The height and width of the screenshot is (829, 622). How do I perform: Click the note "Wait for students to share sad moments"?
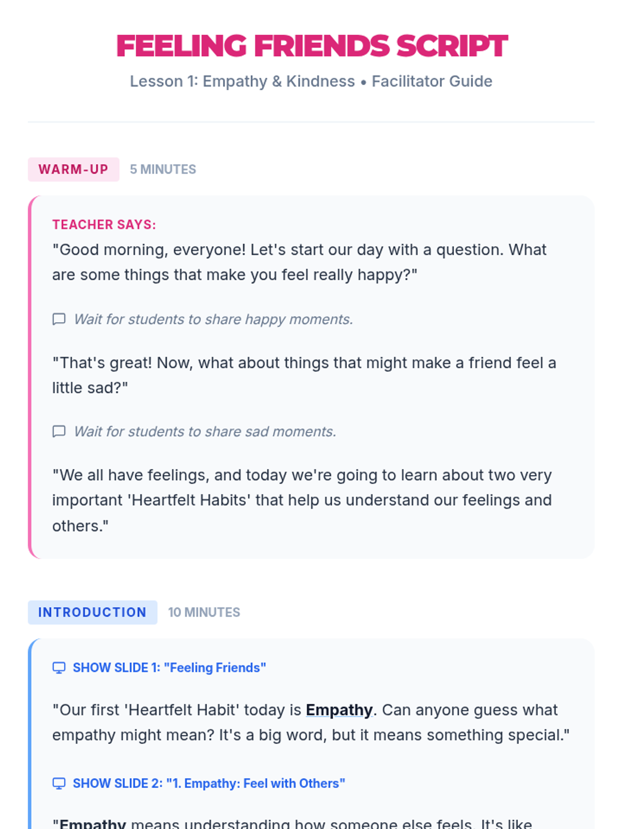pos(205,432)
